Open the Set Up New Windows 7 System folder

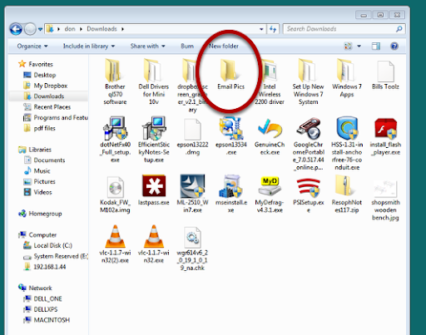pyautogui.click(x=308, y=81)
